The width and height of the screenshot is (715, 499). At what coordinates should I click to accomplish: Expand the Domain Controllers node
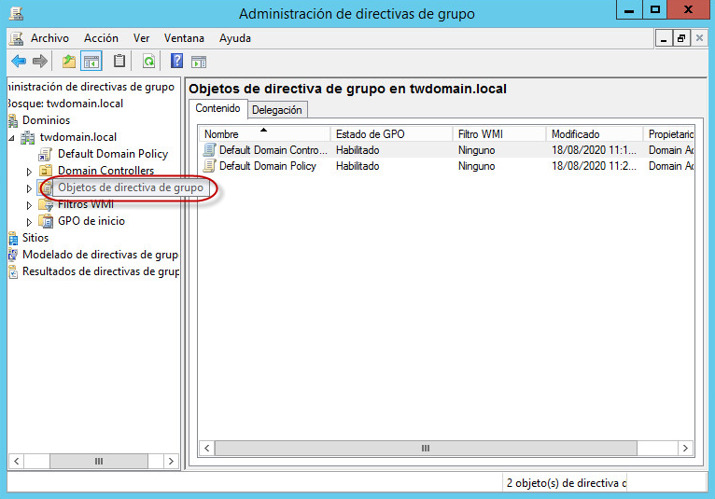[29, 172]
